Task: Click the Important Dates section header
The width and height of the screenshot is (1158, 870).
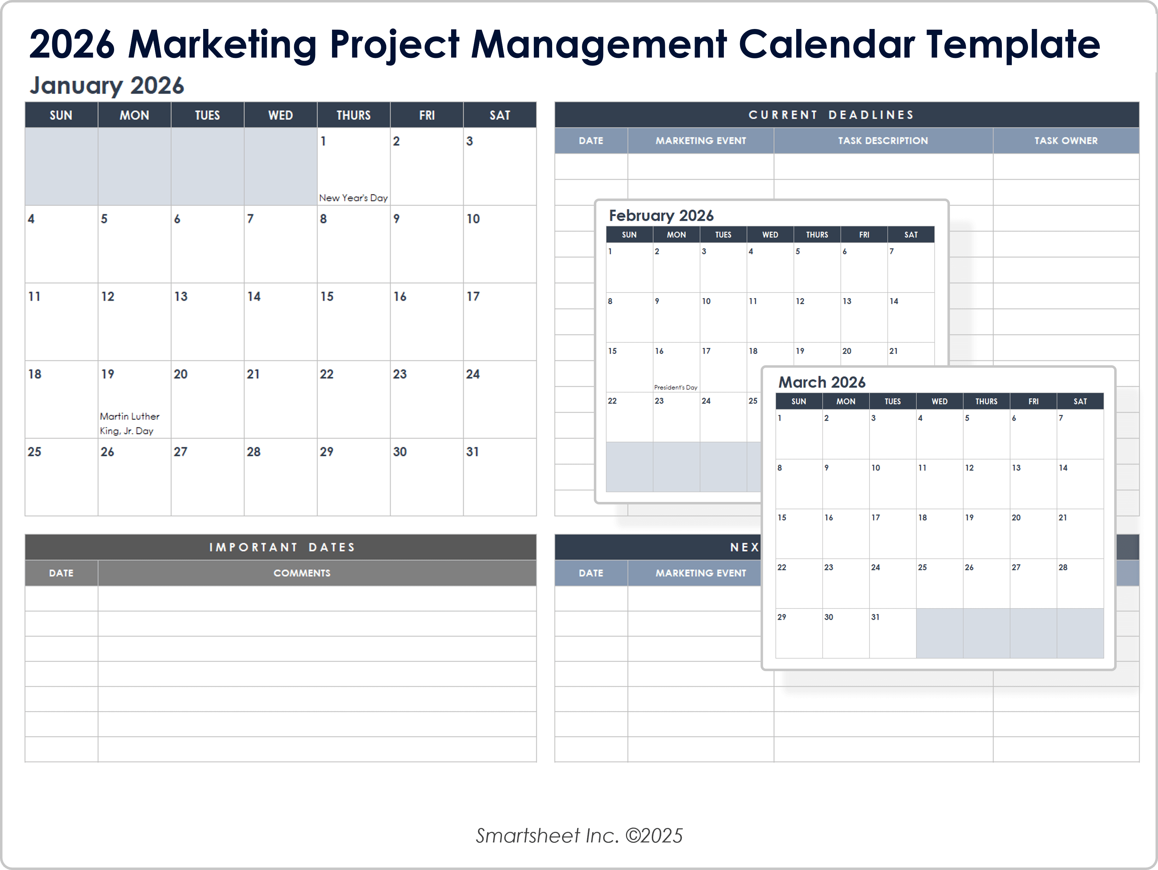Action: [281, 547]
